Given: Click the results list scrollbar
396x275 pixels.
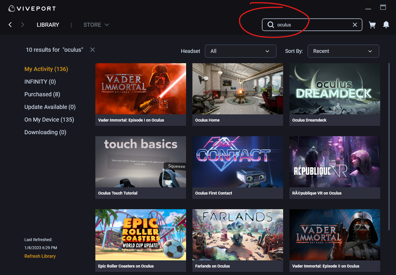Looking at the screenshot, I should coord(389,147).
